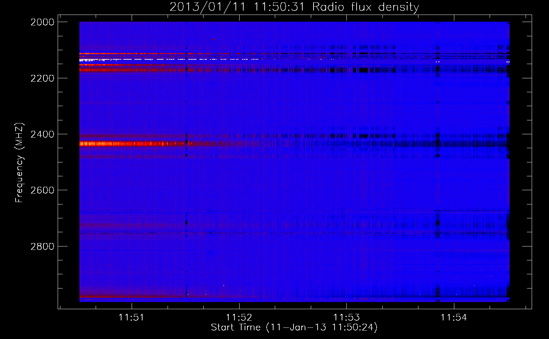Click the Start Time axis label
Image resolution: width=549 pixels, height=339 pixels.
point(294,327)
